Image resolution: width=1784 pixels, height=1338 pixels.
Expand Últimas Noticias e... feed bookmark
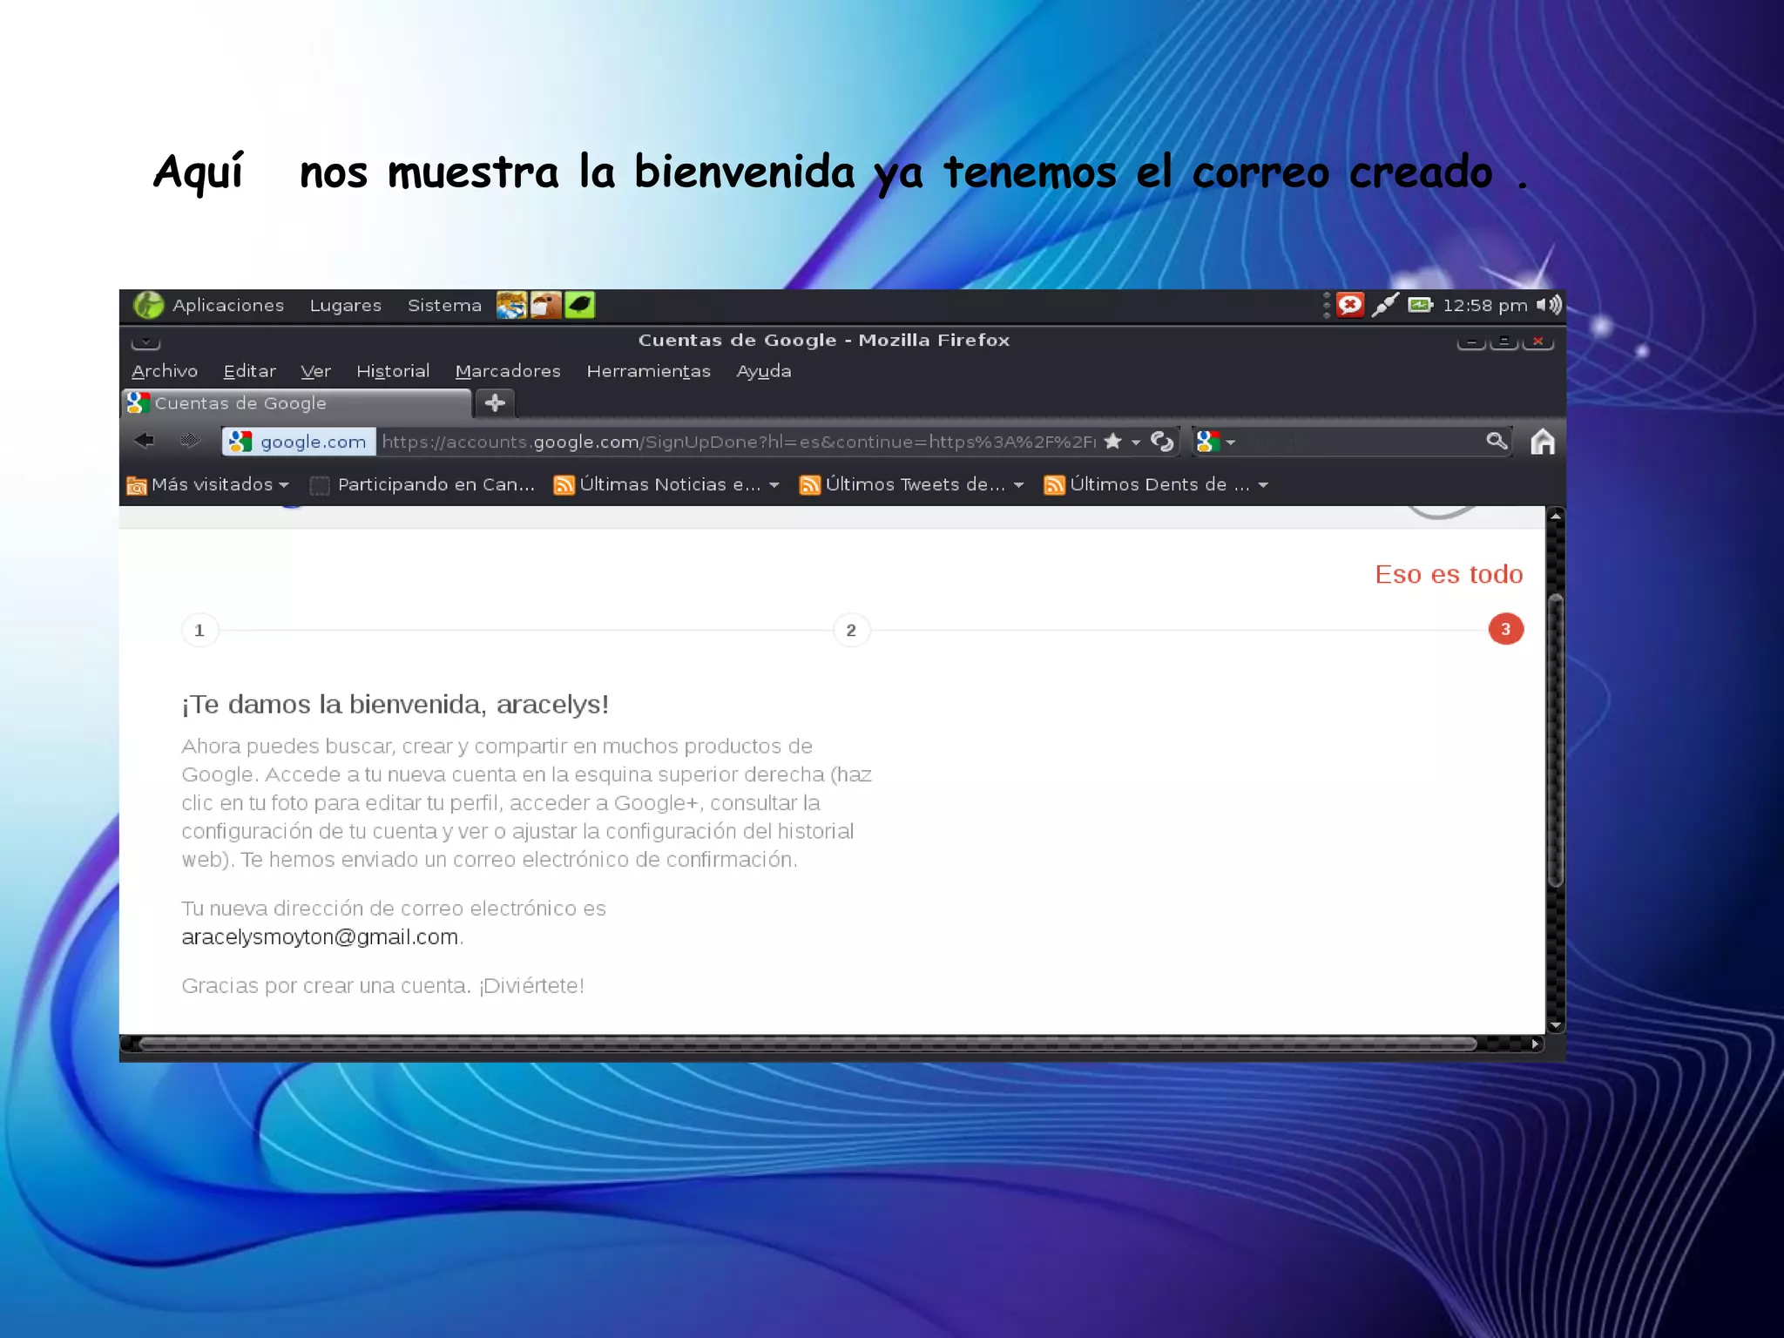(666, 484)
